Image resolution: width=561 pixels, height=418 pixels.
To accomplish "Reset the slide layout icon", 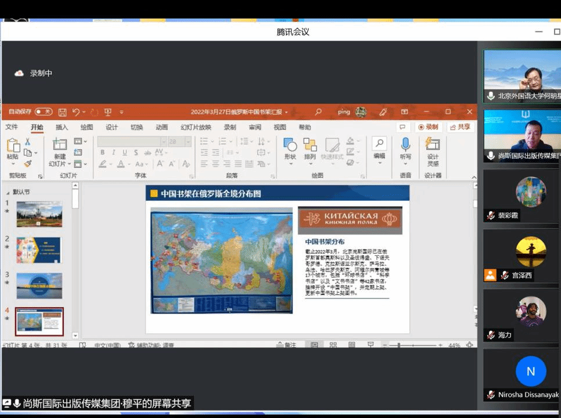I will click(78, 152).
